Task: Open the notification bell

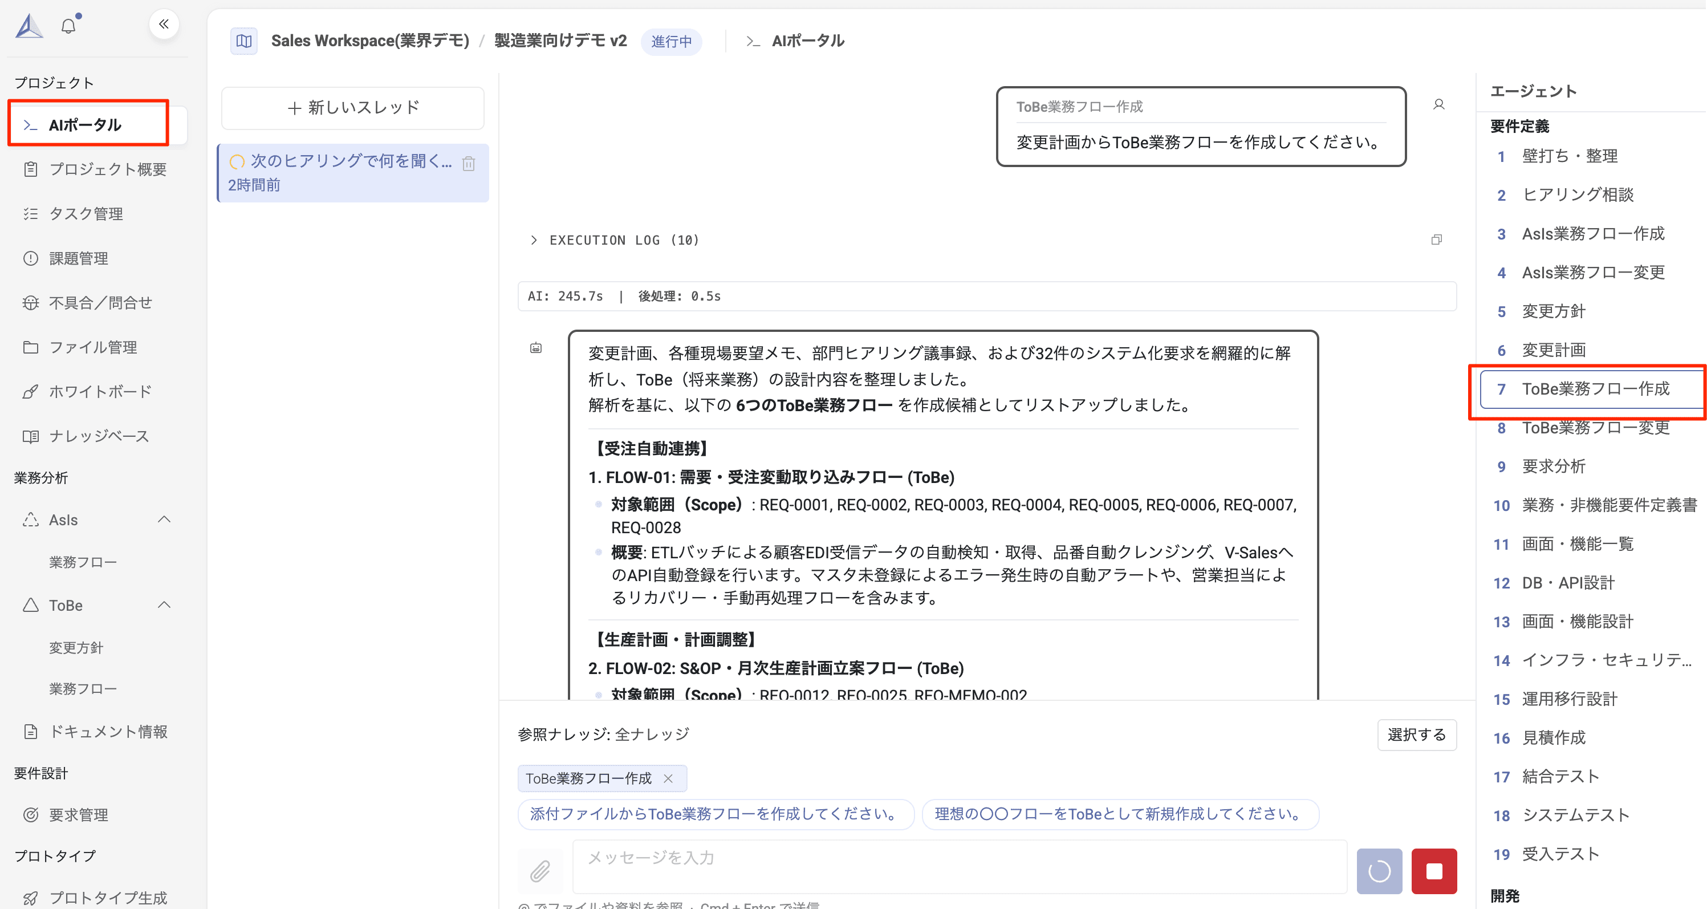Action: (x=69, y=26)
